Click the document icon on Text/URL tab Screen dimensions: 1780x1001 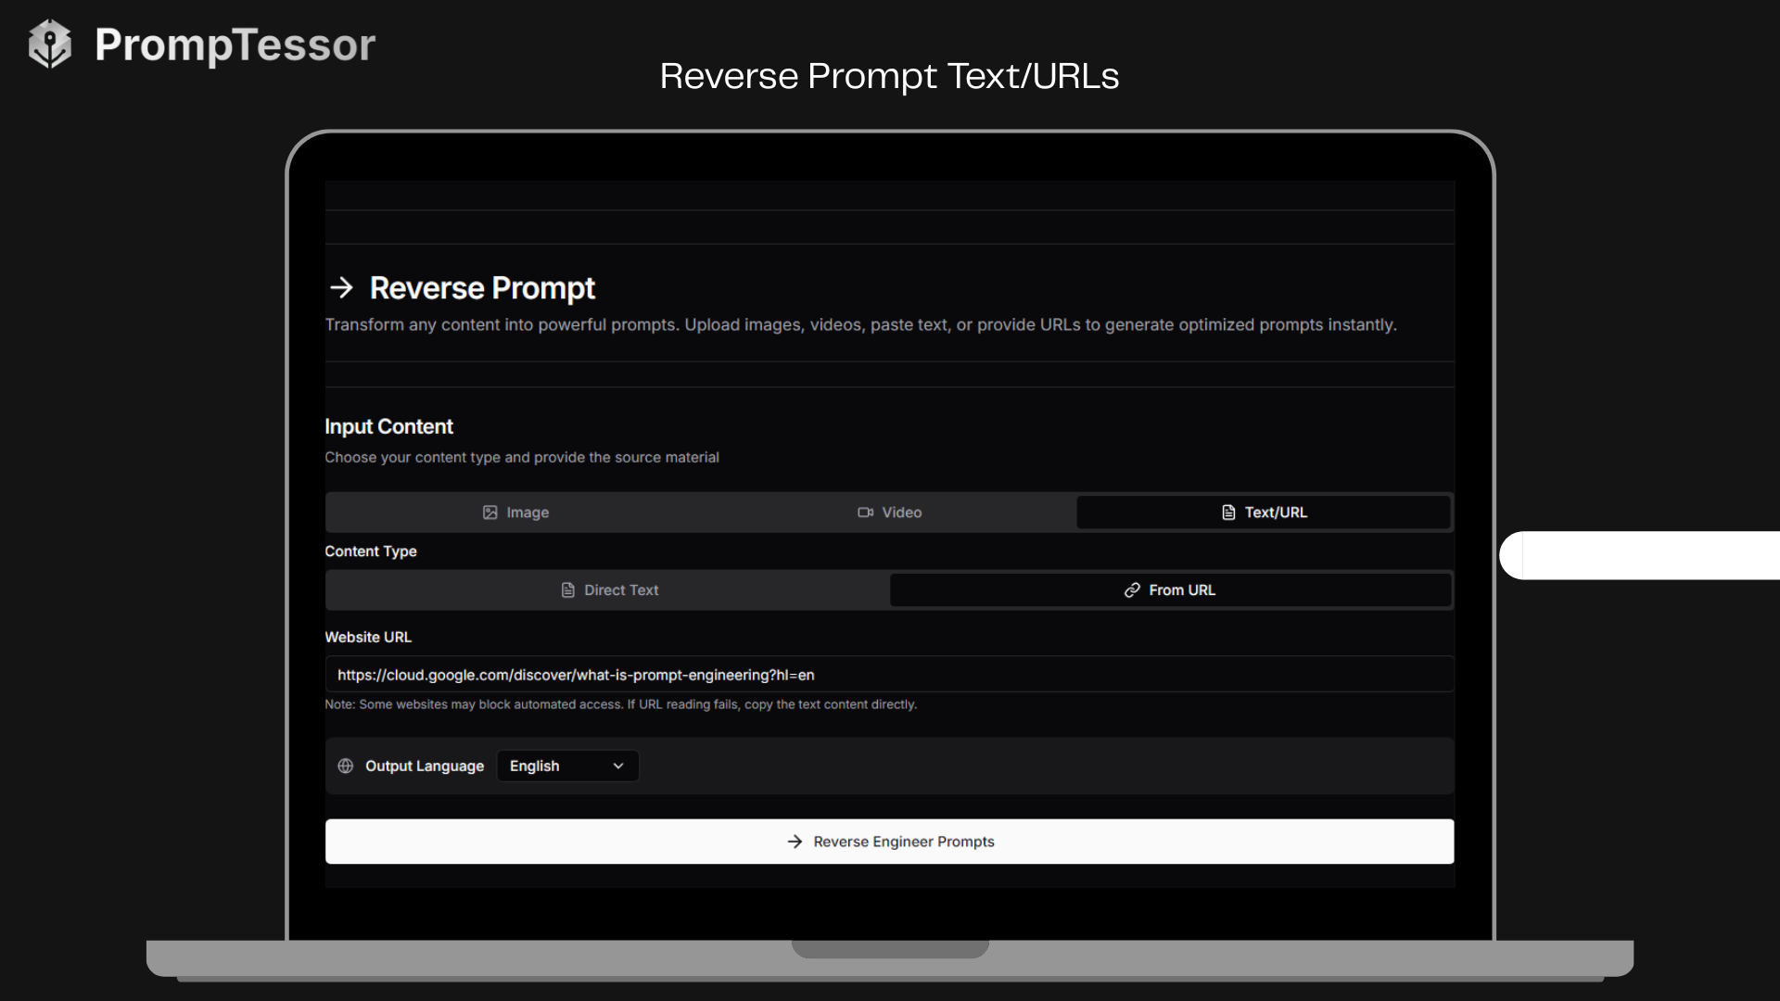pos(1228,512)
